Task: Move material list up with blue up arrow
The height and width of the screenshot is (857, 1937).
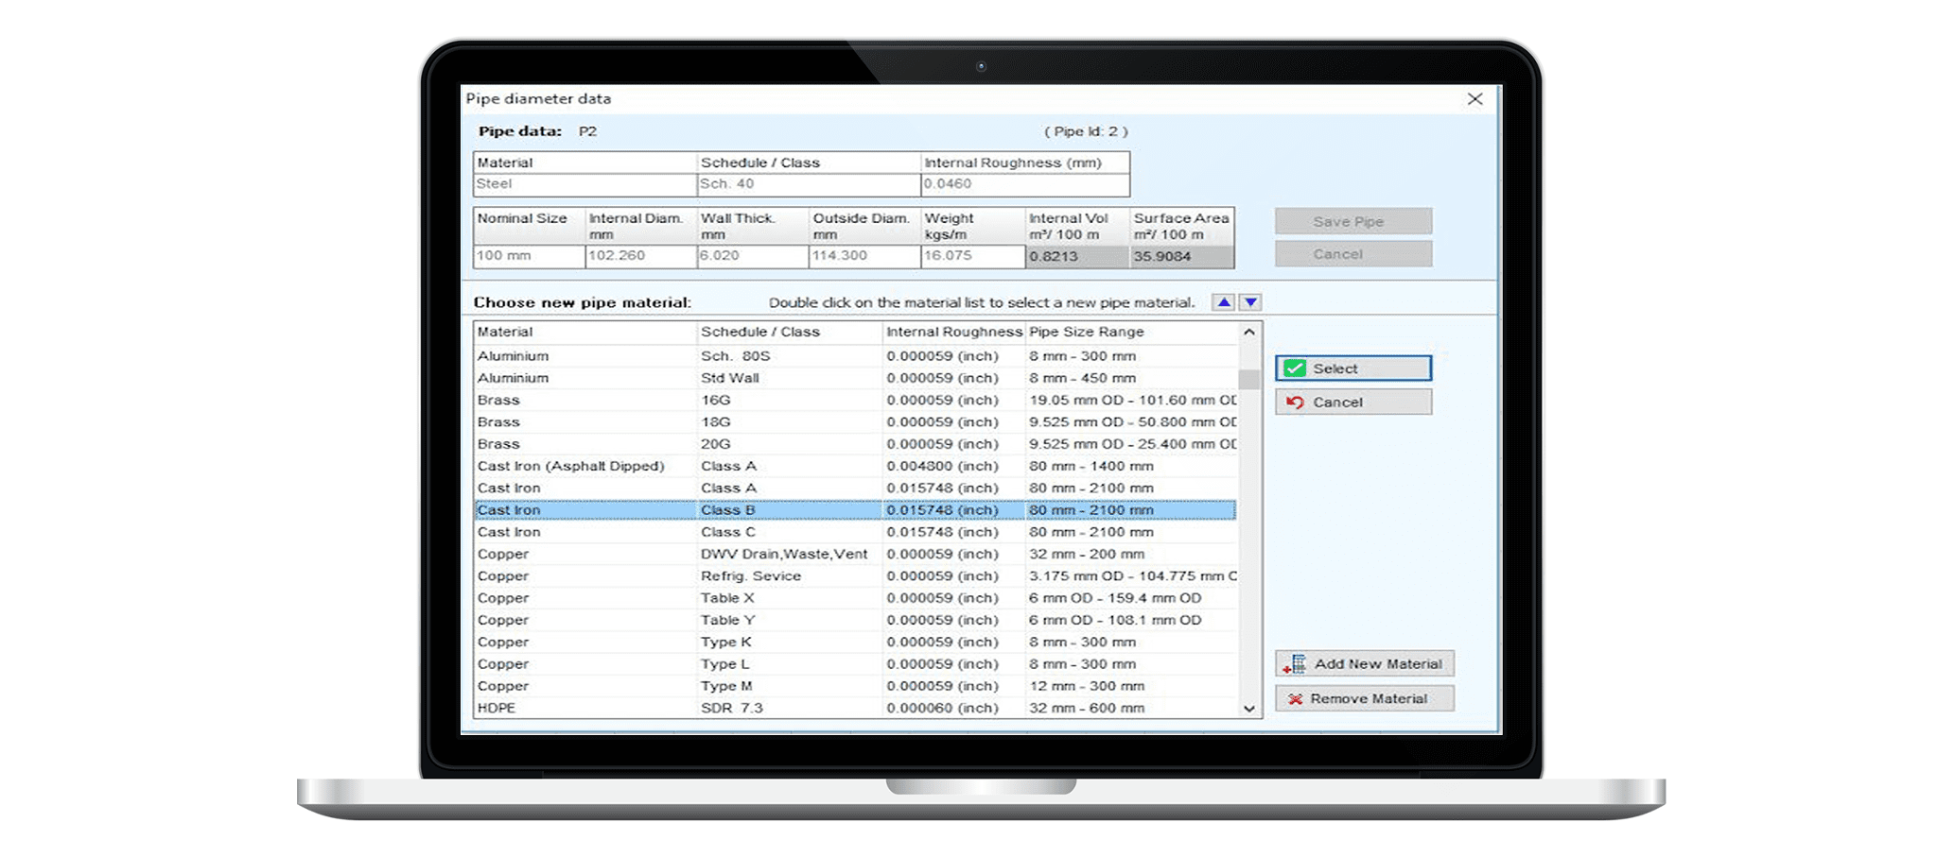Action: [x=1224, y=302]
